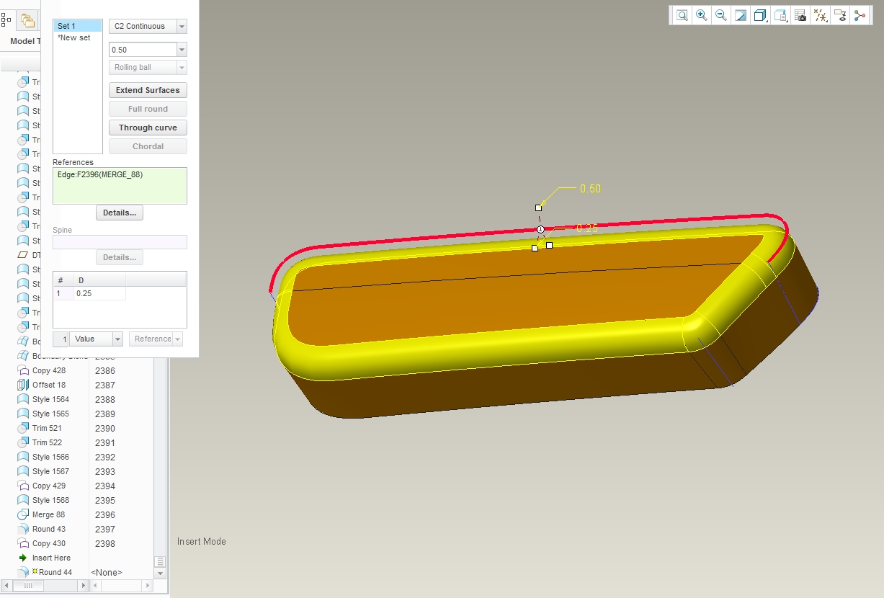Image resolution: width=884 pixels, height=598 pixels.
Task: Click the top radius drag handle
Action: pyautogui.click(x=538, y=207)
